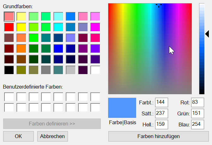Click the Farben definieren >> button
Image resolution: width=212 pixels, height=145 pixels.
tap(52, 124)
